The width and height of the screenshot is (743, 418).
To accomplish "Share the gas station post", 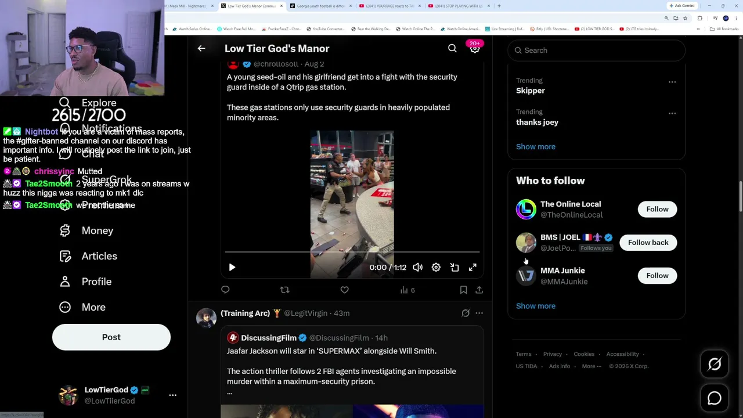I will (x=479, y=290).
